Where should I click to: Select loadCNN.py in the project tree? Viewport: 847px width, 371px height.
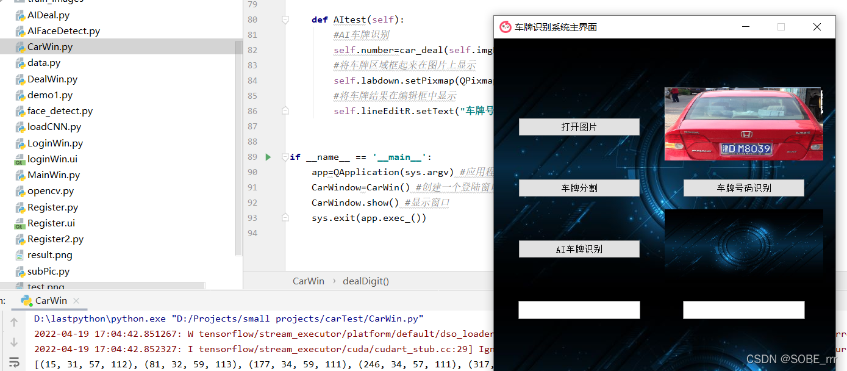pos(54,127)
